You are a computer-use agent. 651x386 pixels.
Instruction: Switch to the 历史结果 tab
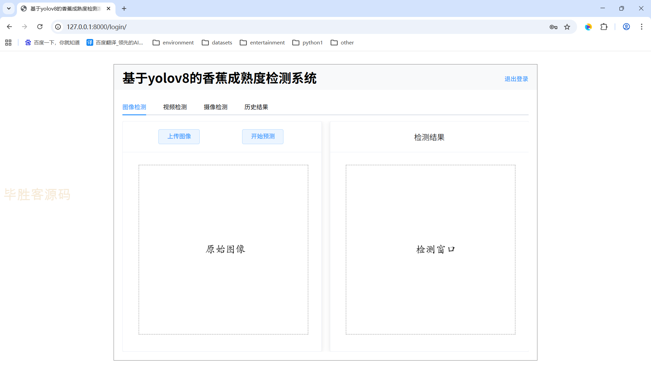pos(256,107)
